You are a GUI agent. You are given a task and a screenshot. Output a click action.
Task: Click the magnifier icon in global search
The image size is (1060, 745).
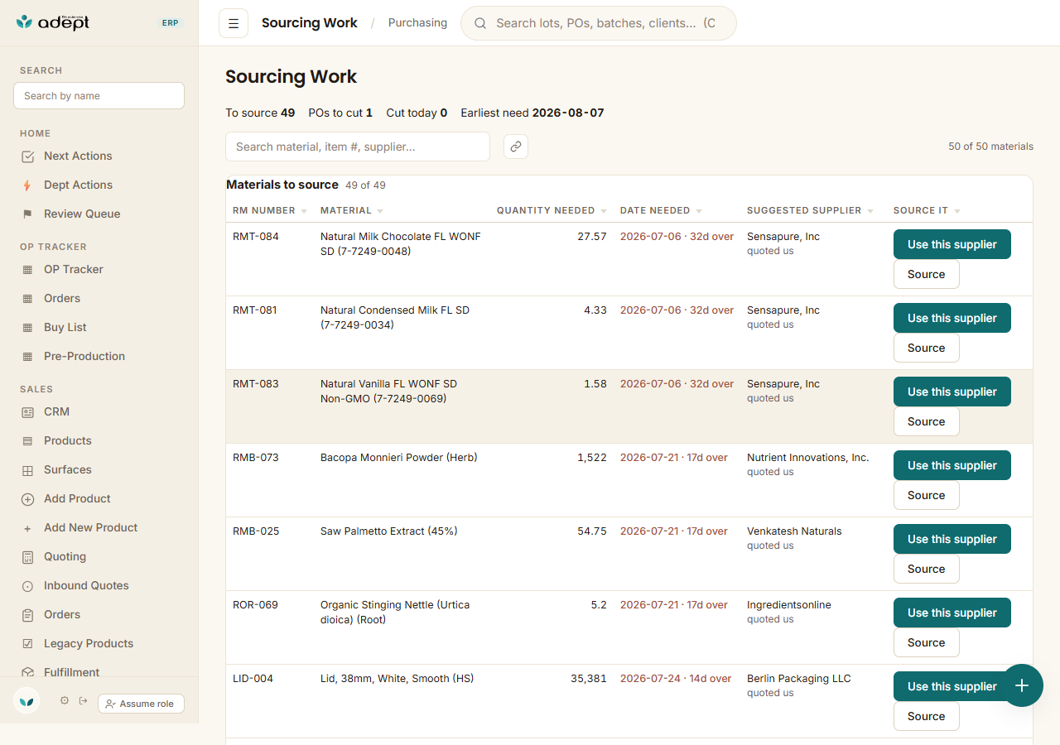(480, 23)
